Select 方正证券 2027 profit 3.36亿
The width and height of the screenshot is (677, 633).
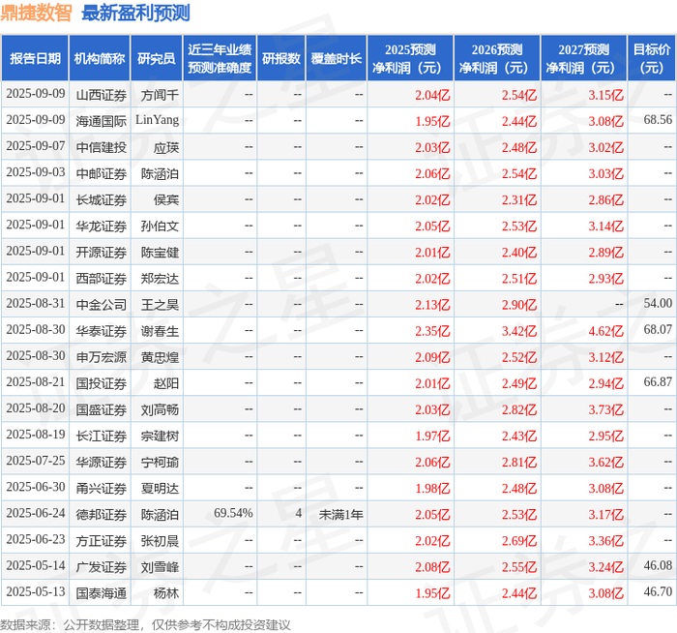click(x=605, y=541)
